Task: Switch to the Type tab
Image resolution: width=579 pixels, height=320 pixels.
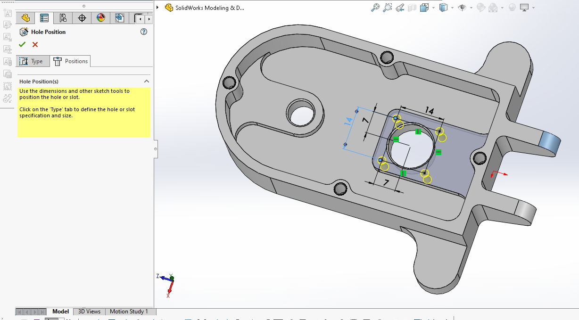Action: click(33, 61)
